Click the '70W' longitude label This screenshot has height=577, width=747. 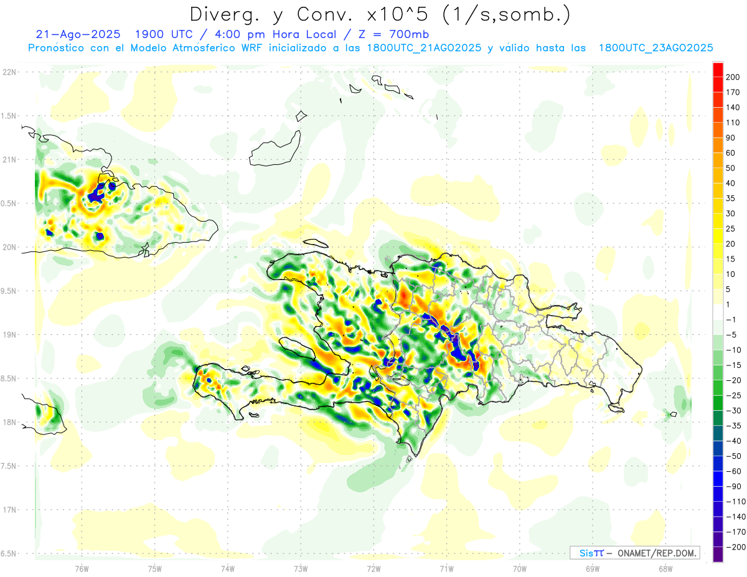520,568
